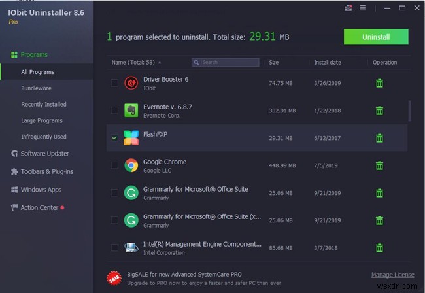Open the Bundleware list
The height and width of the screenshot is (293, 425).
37,88
